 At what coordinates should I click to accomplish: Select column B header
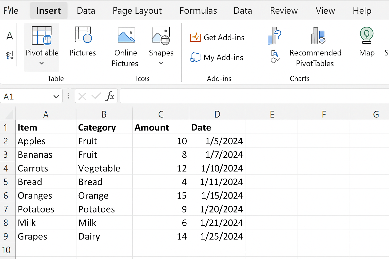pyautogui.click(x=104, y=114)
